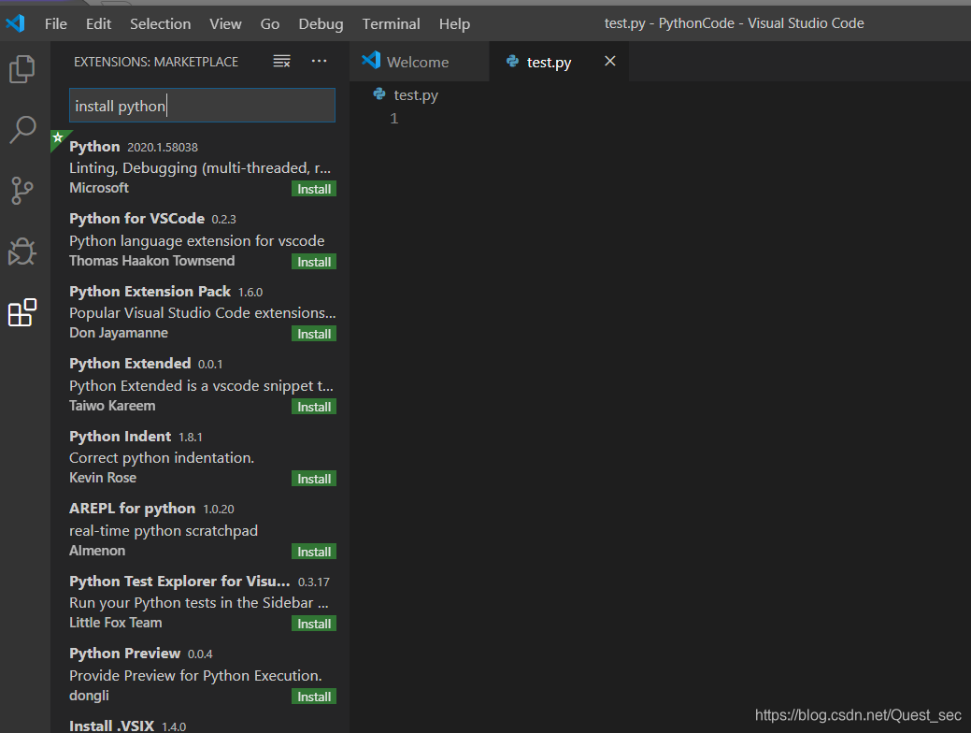Click description 'real-time python scratchpad'
The height and width of the screenshot is (733, 971).
coord(164,531)
